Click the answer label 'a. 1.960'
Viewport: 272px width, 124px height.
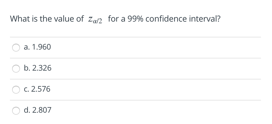[x=37, y=47]
